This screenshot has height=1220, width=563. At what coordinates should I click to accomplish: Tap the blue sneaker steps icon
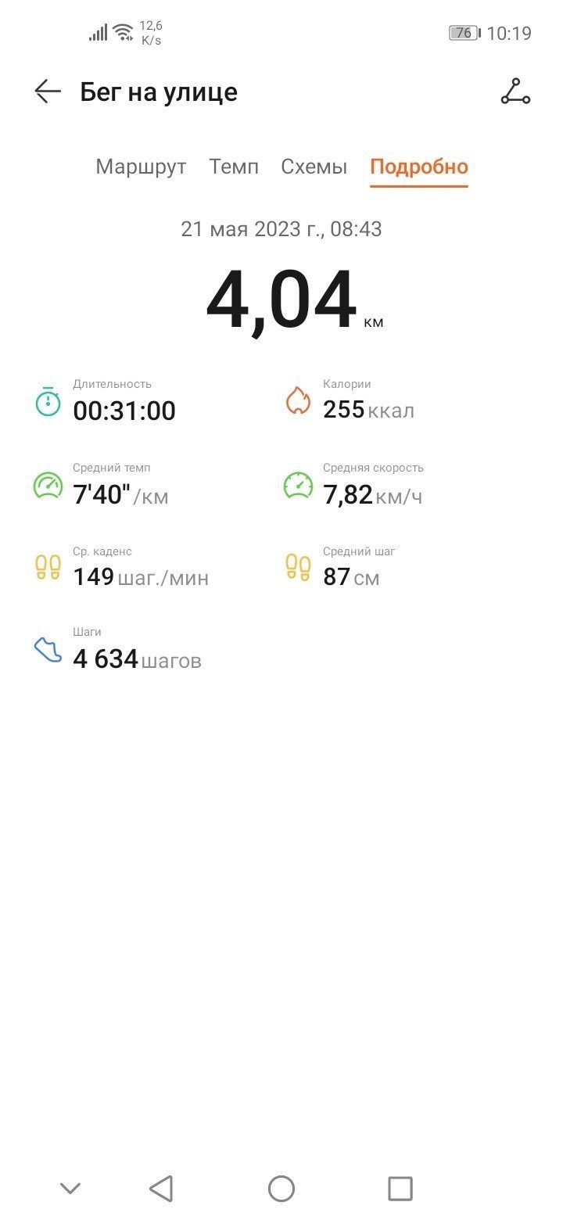[x=48, y=650]
